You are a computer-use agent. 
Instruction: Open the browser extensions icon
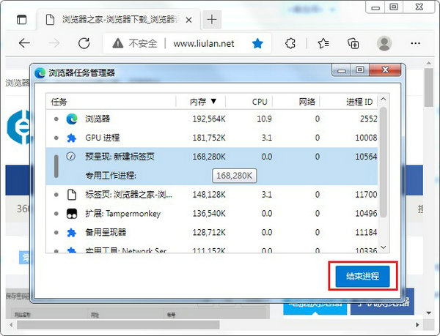click(293, 43)
